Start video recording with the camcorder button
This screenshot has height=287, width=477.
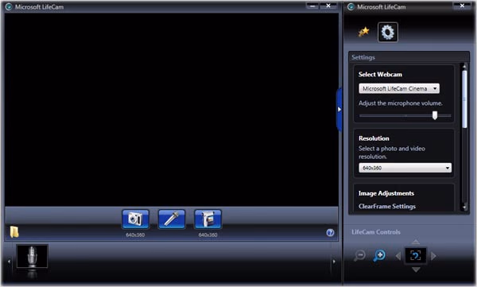pos(207,219)
